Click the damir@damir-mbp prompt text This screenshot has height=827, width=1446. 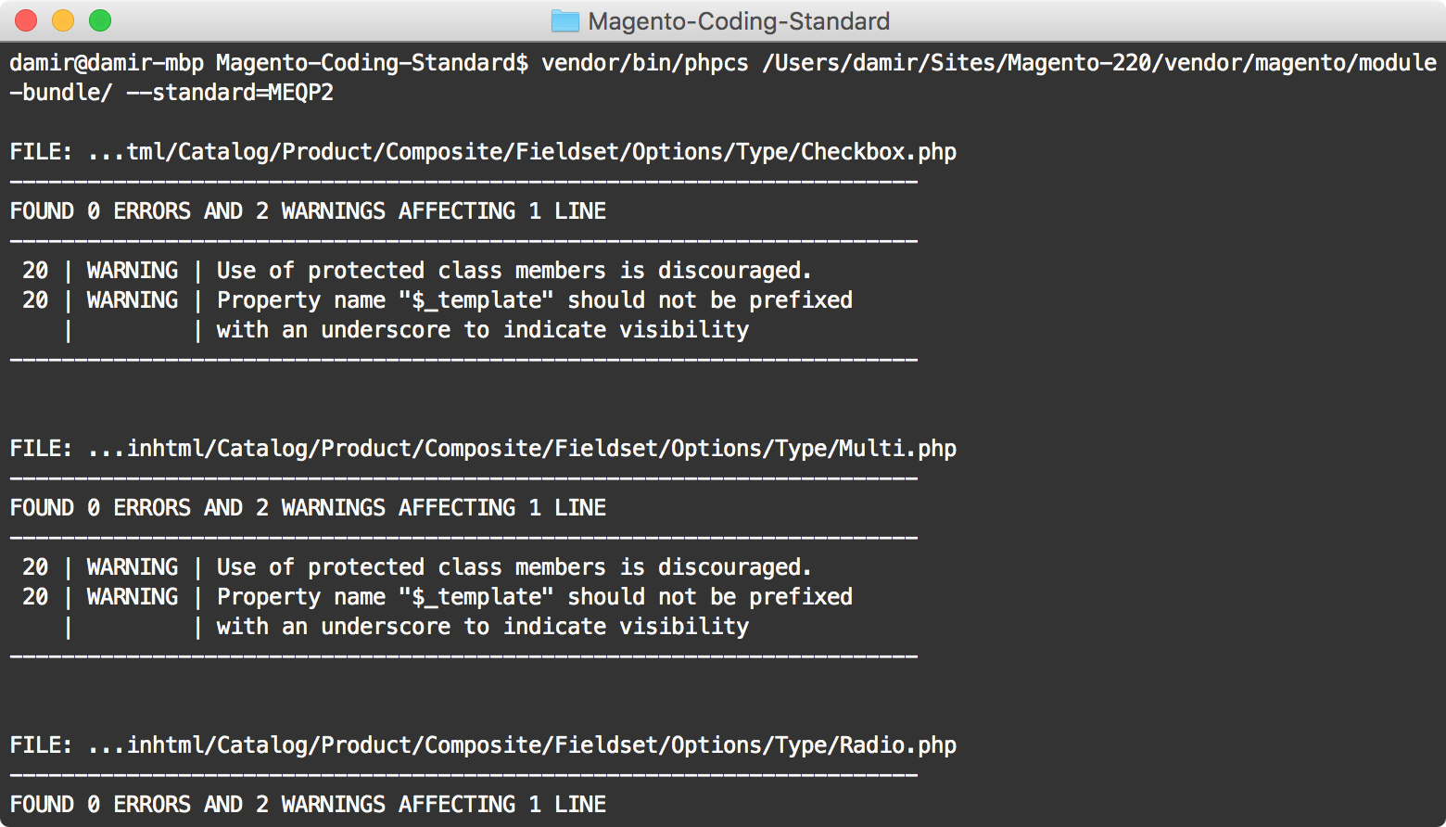[107, 63]
